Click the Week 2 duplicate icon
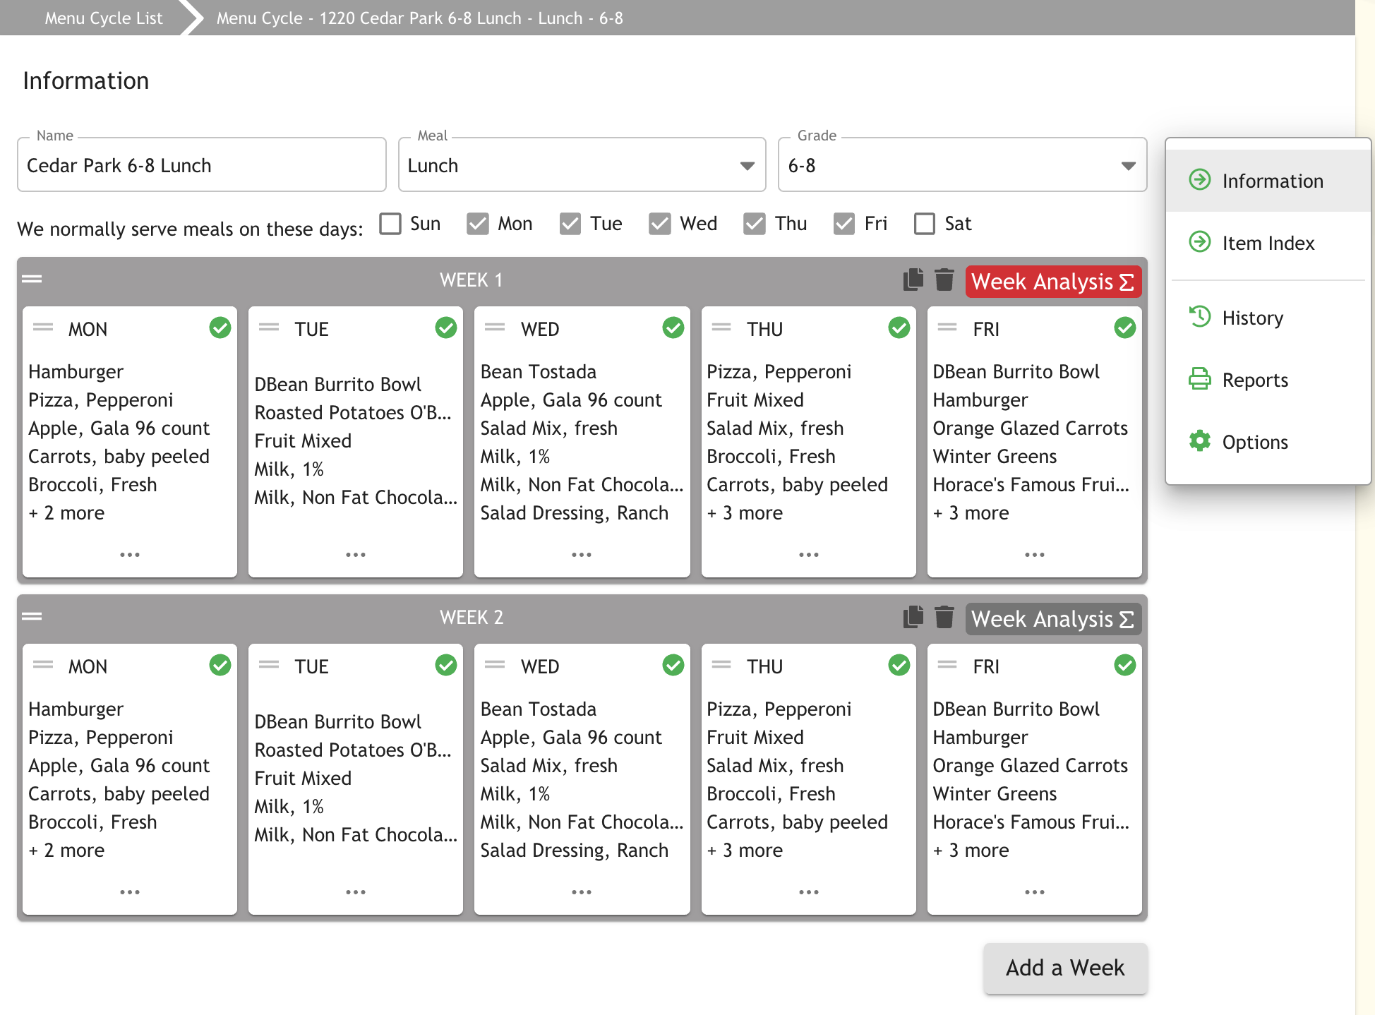 tap(913, 617)
